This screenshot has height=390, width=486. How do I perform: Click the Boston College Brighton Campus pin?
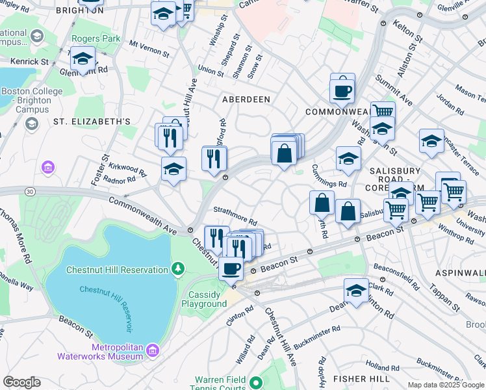[32, 124]
